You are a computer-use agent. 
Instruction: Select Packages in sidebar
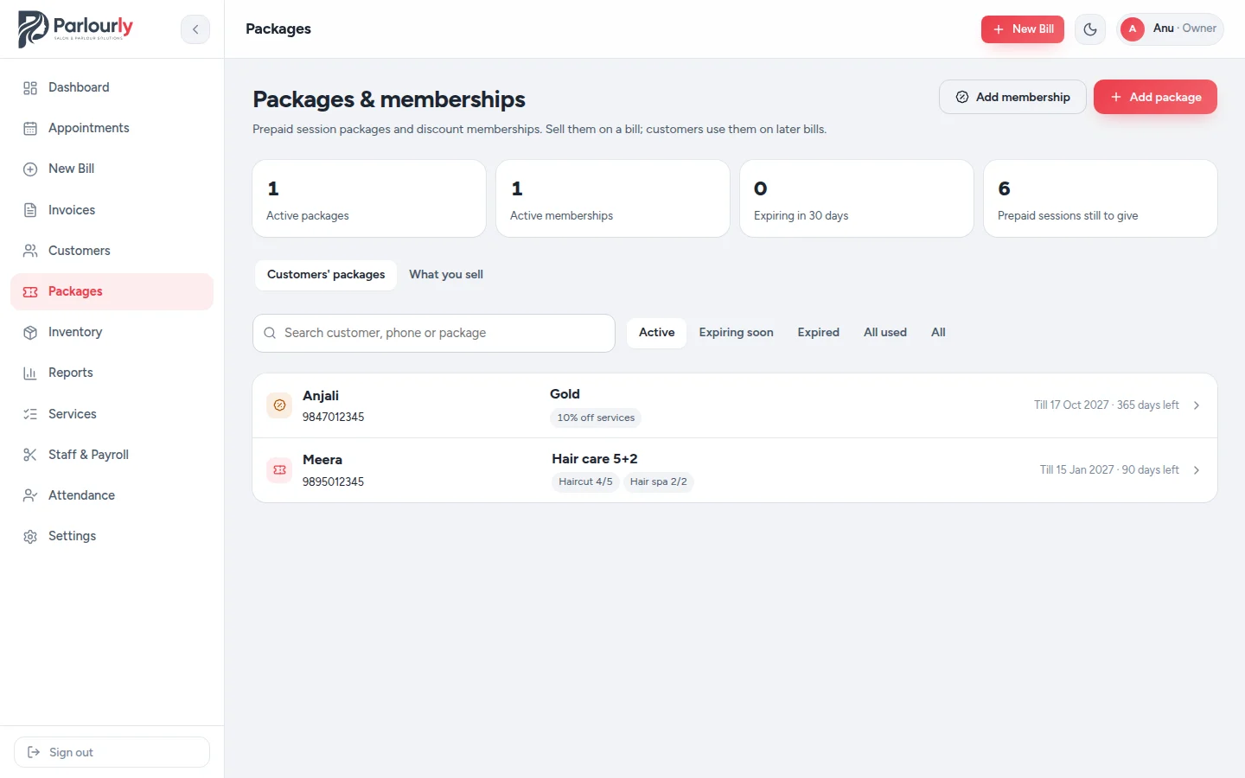pyautogui.click(x=112, y=291)
